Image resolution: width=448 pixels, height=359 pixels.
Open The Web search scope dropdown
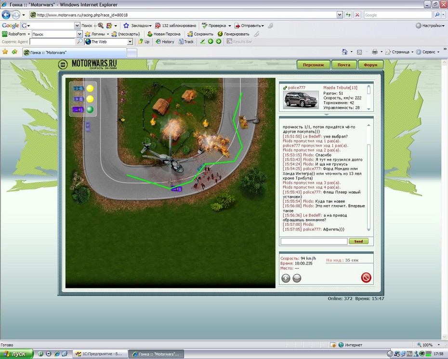130,42
